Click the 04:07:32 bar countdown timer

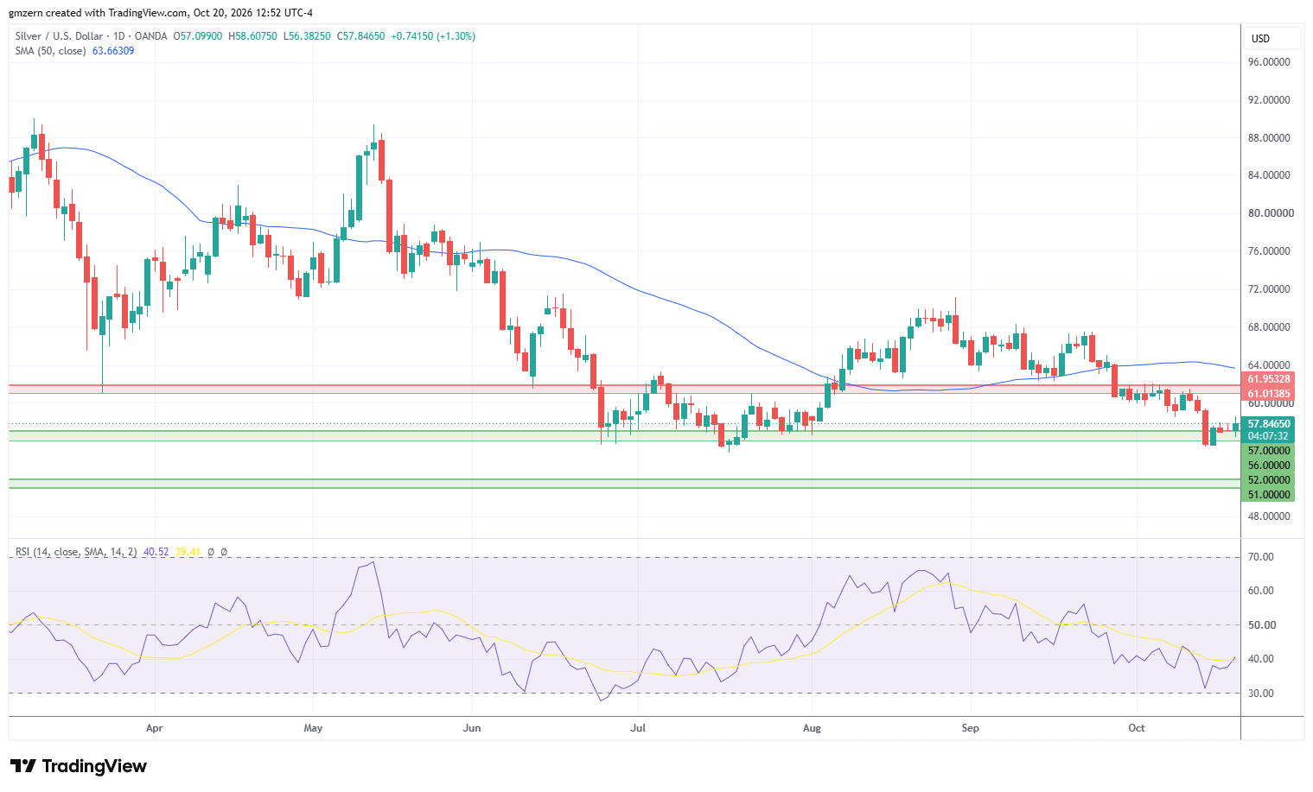click(x=1268, y=436)
